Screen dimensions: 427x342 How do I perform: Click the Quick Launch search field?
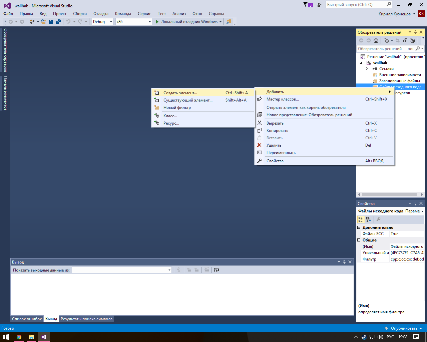(x=356, y=5)
